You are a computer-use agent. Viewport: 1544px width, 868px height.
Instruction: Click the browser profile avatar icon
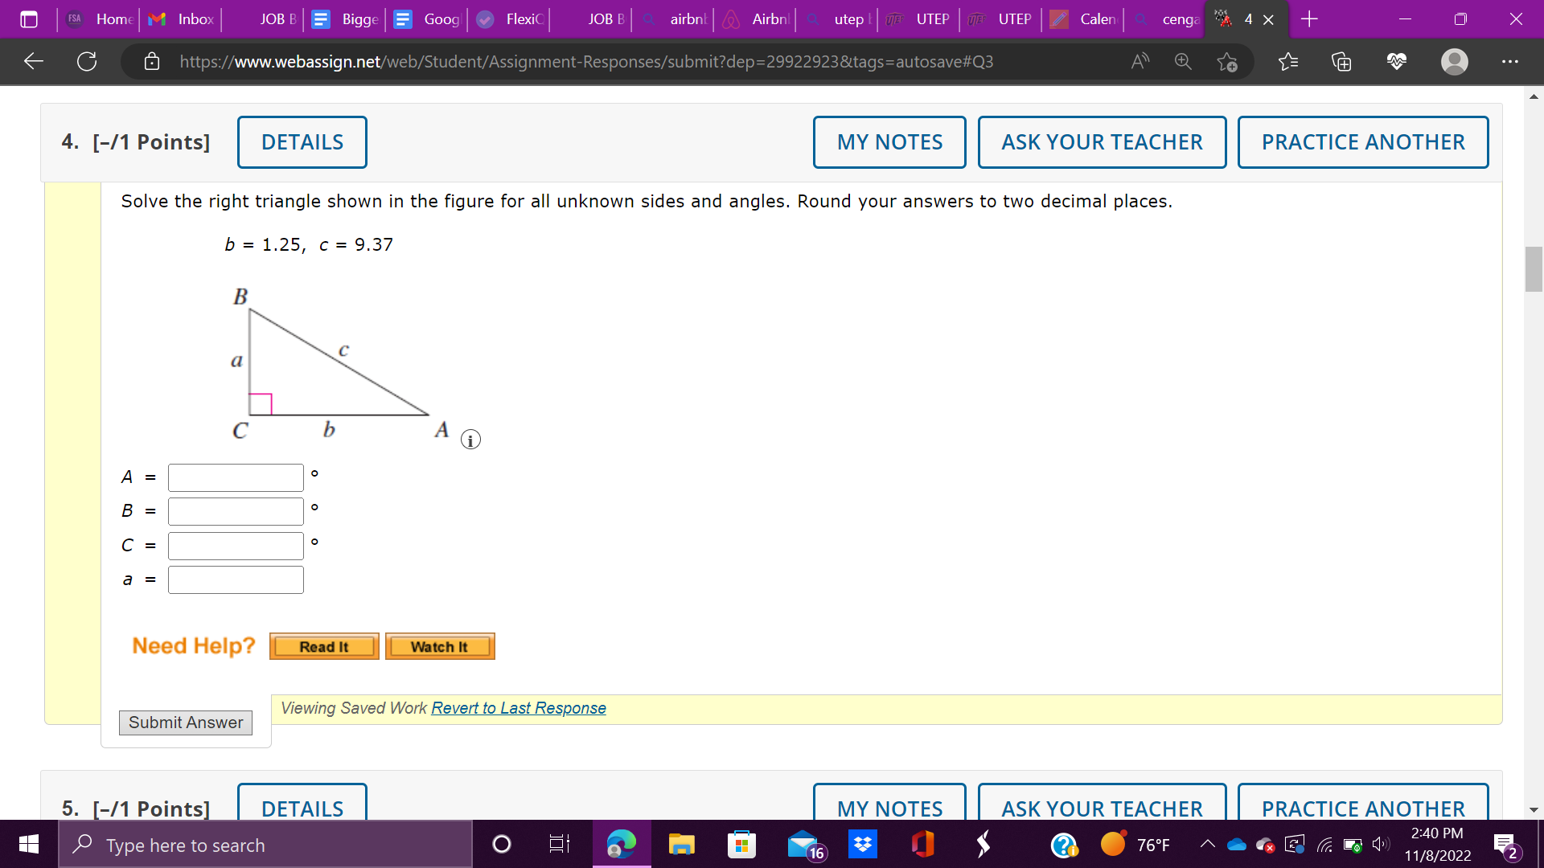point(1454,61)
